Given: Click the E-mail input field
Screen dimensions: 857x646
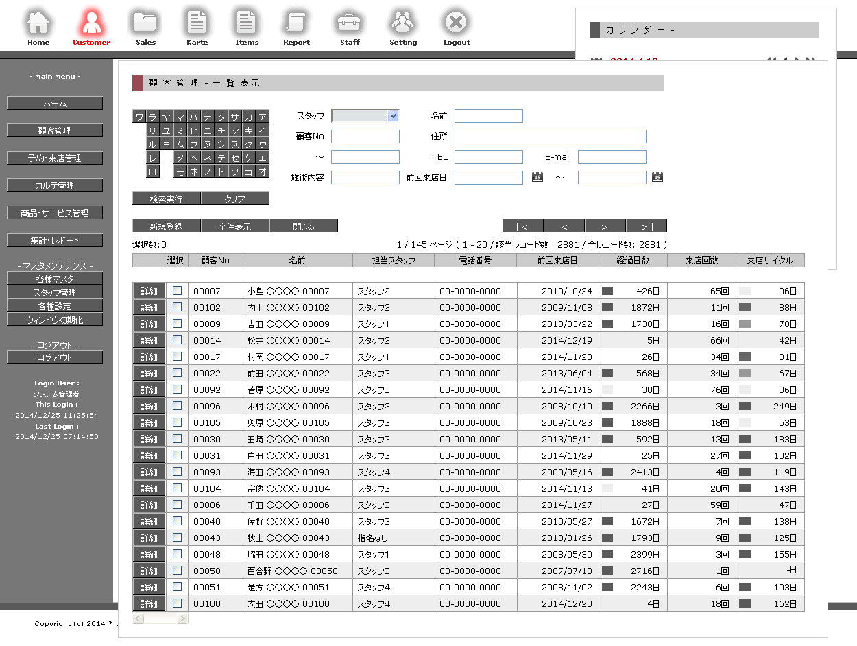Looking at the screenshot, I should (612, 157).
